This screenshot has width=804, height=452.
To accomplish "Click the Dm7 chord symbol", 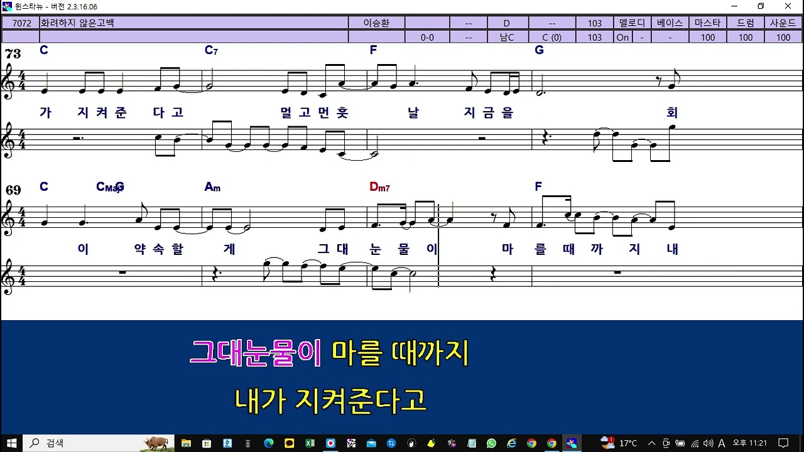I will pyautogui.click(x=379, y=187).
